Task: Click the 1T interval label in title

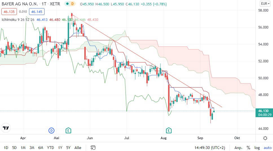Action: [44, 4]
